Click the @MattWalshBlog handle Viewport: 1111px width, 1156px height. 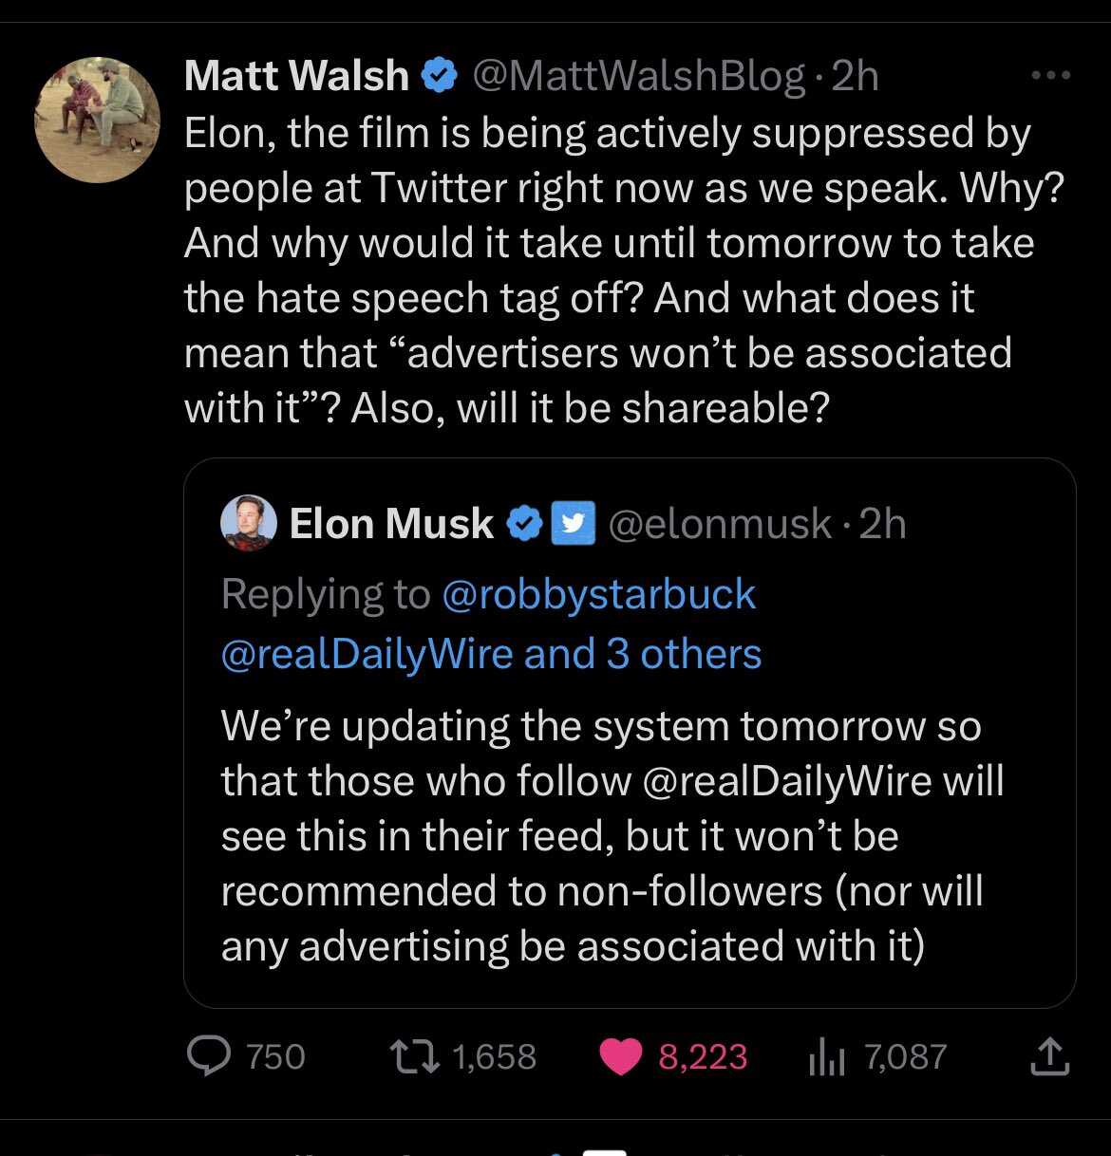(x=638, y=76)
